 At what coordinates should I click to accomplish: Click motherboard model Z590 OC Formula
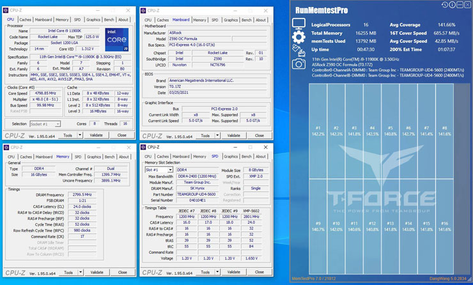coord(199,38)
